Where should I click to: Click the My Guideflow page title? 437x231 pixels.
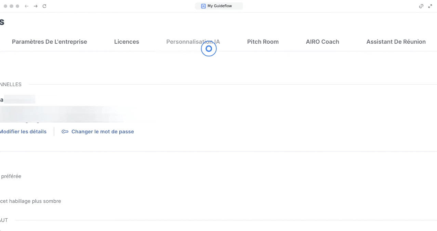[220, 6]
